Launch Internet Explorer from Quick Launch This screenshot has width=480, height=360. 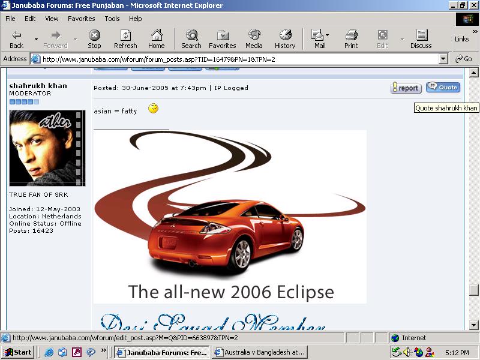tap(49, 352)
